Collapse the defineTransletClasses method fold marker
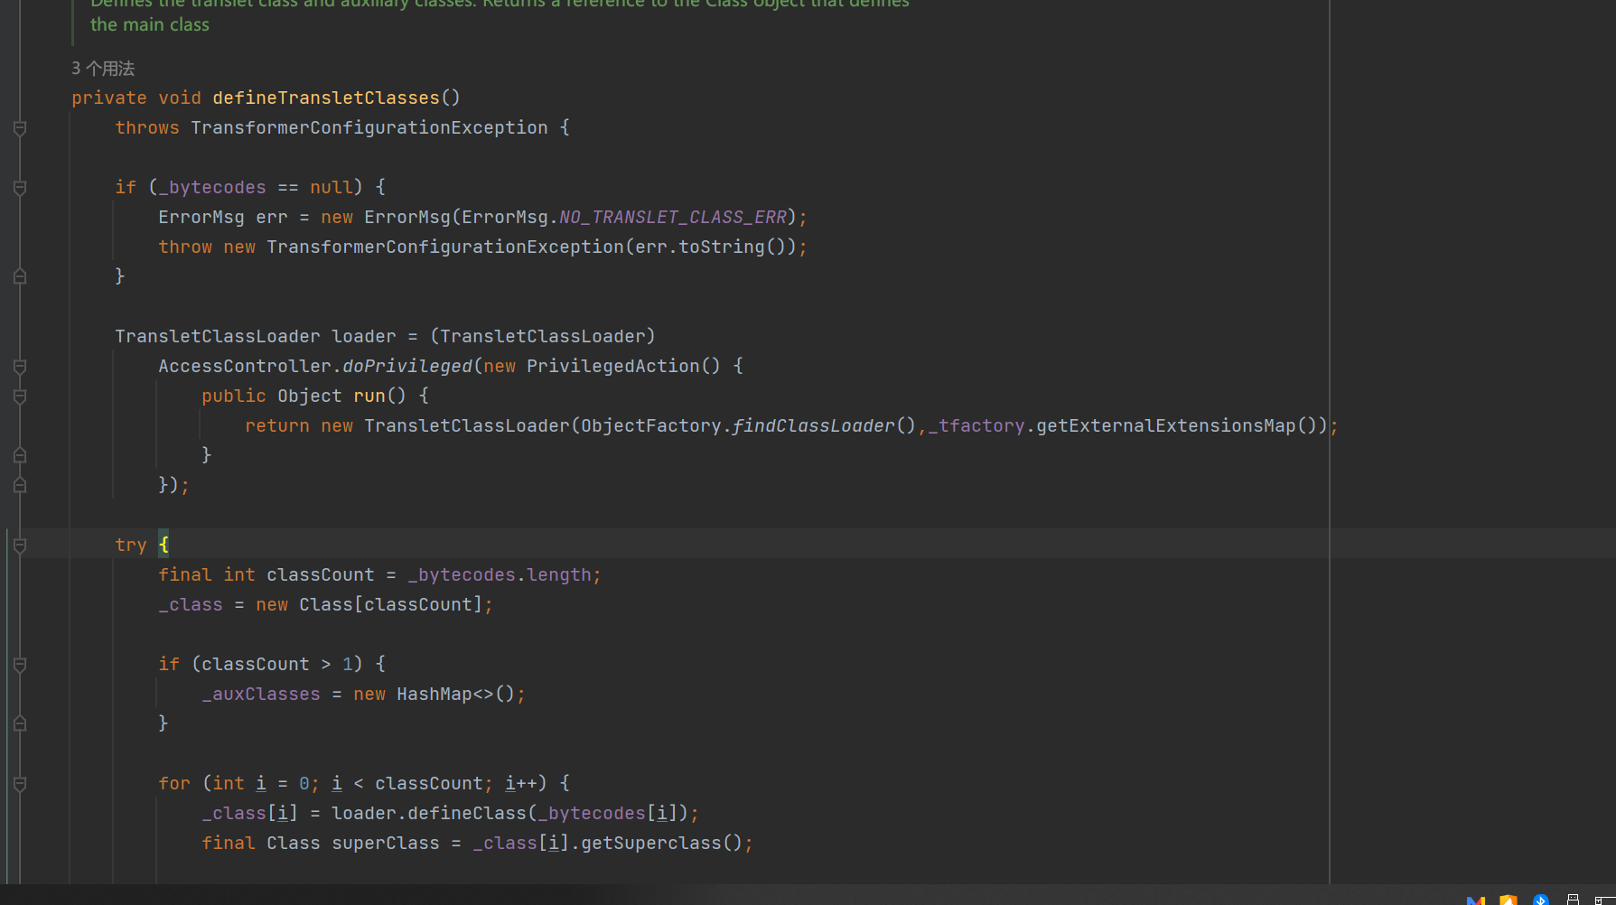Screen dimensions: 1616x905 (x=20, y=128)
